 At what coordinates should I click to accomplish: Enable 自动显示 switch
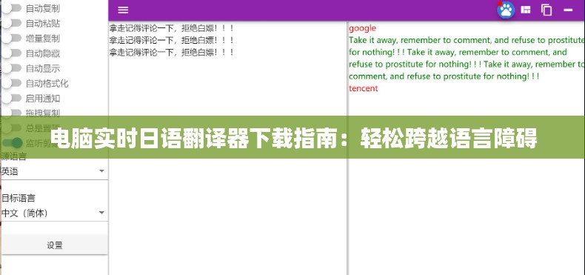[11, 68]
